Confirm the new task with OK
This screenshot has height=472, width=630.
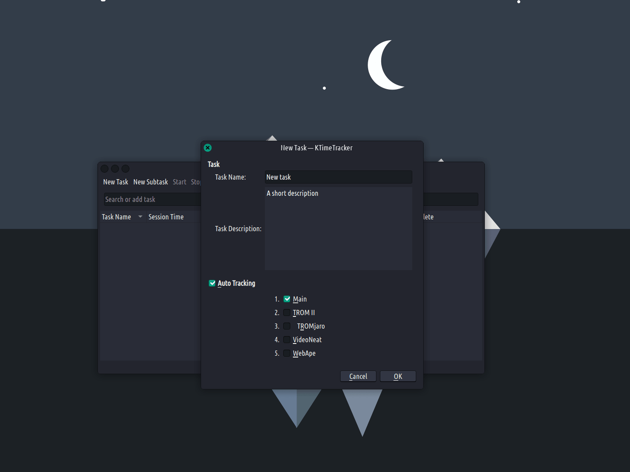pyautogui.click(x=397, y=376)
